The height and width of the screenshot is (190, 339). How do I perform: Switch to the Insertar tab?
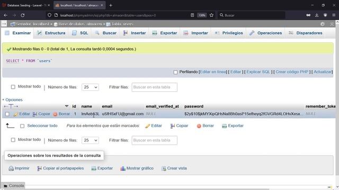pyautogui.click(x=134, y=33)
